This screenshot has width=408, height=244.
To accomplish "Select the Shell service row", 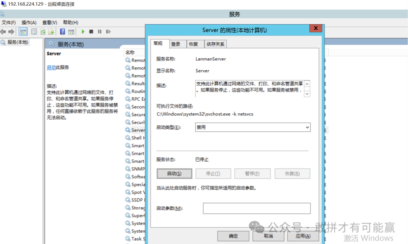I will pos(135,137).
